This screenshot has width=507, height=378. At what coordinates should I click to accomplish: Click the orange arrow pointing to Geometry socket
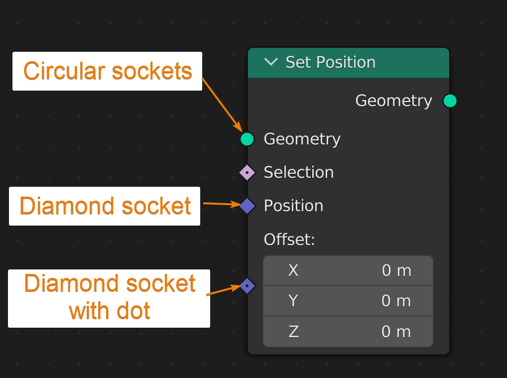click(221, 103)
